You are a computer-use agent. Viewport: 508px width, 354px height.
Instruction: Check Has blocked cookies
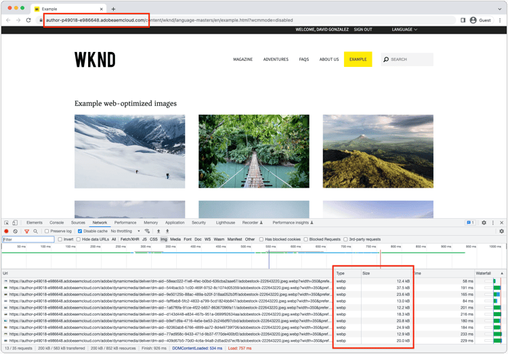click(261, 239)
